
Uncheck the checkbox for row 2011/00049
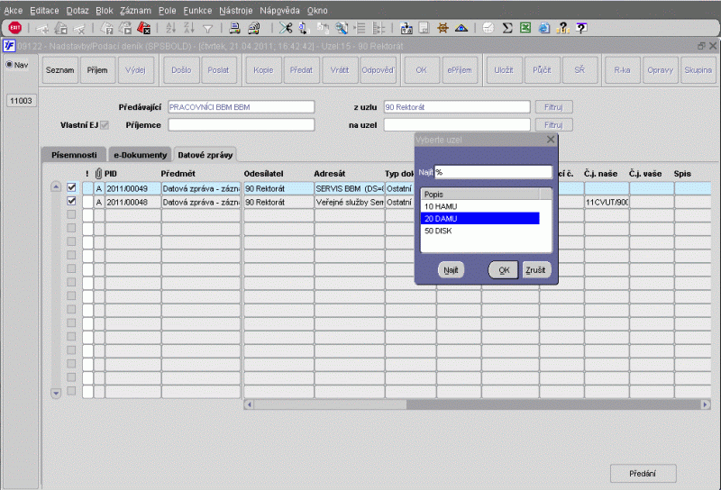coord(71,187)
